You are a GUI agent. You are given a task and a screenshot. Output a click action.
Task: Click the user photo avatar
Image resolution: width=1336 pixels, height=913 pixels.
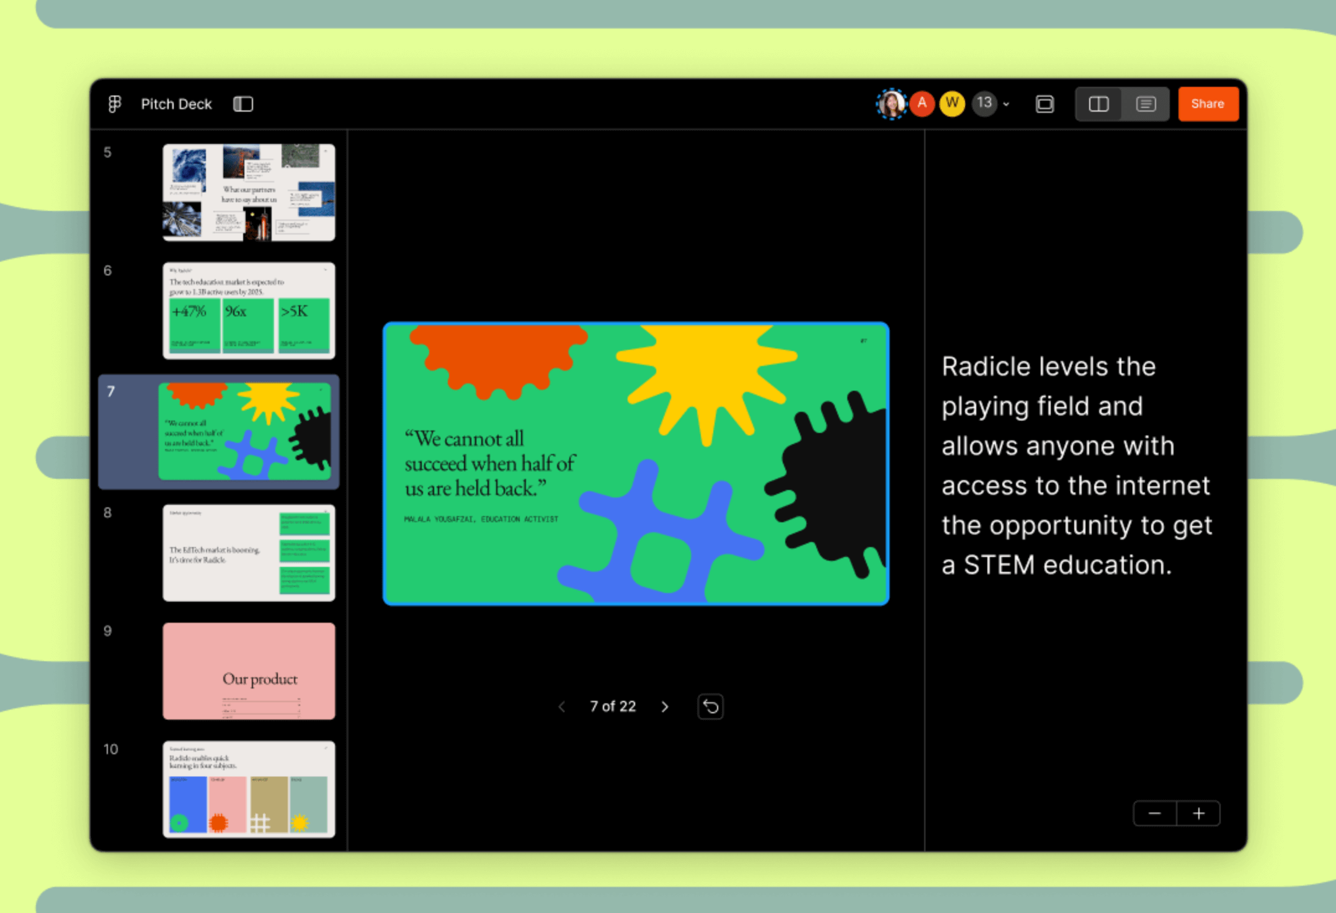891,104
